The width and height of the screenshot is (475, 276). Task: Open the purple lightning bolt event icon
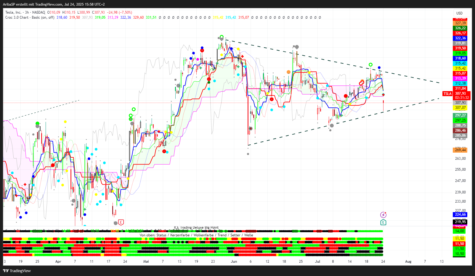(x=383, y=215)
